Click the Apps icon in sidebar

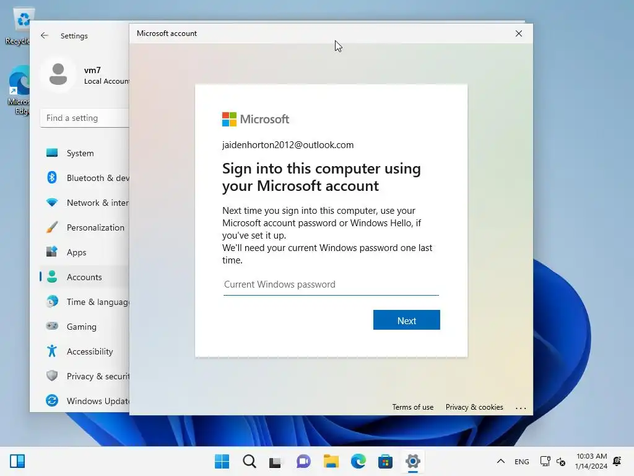pyautogui.click(x=52, y=252)
